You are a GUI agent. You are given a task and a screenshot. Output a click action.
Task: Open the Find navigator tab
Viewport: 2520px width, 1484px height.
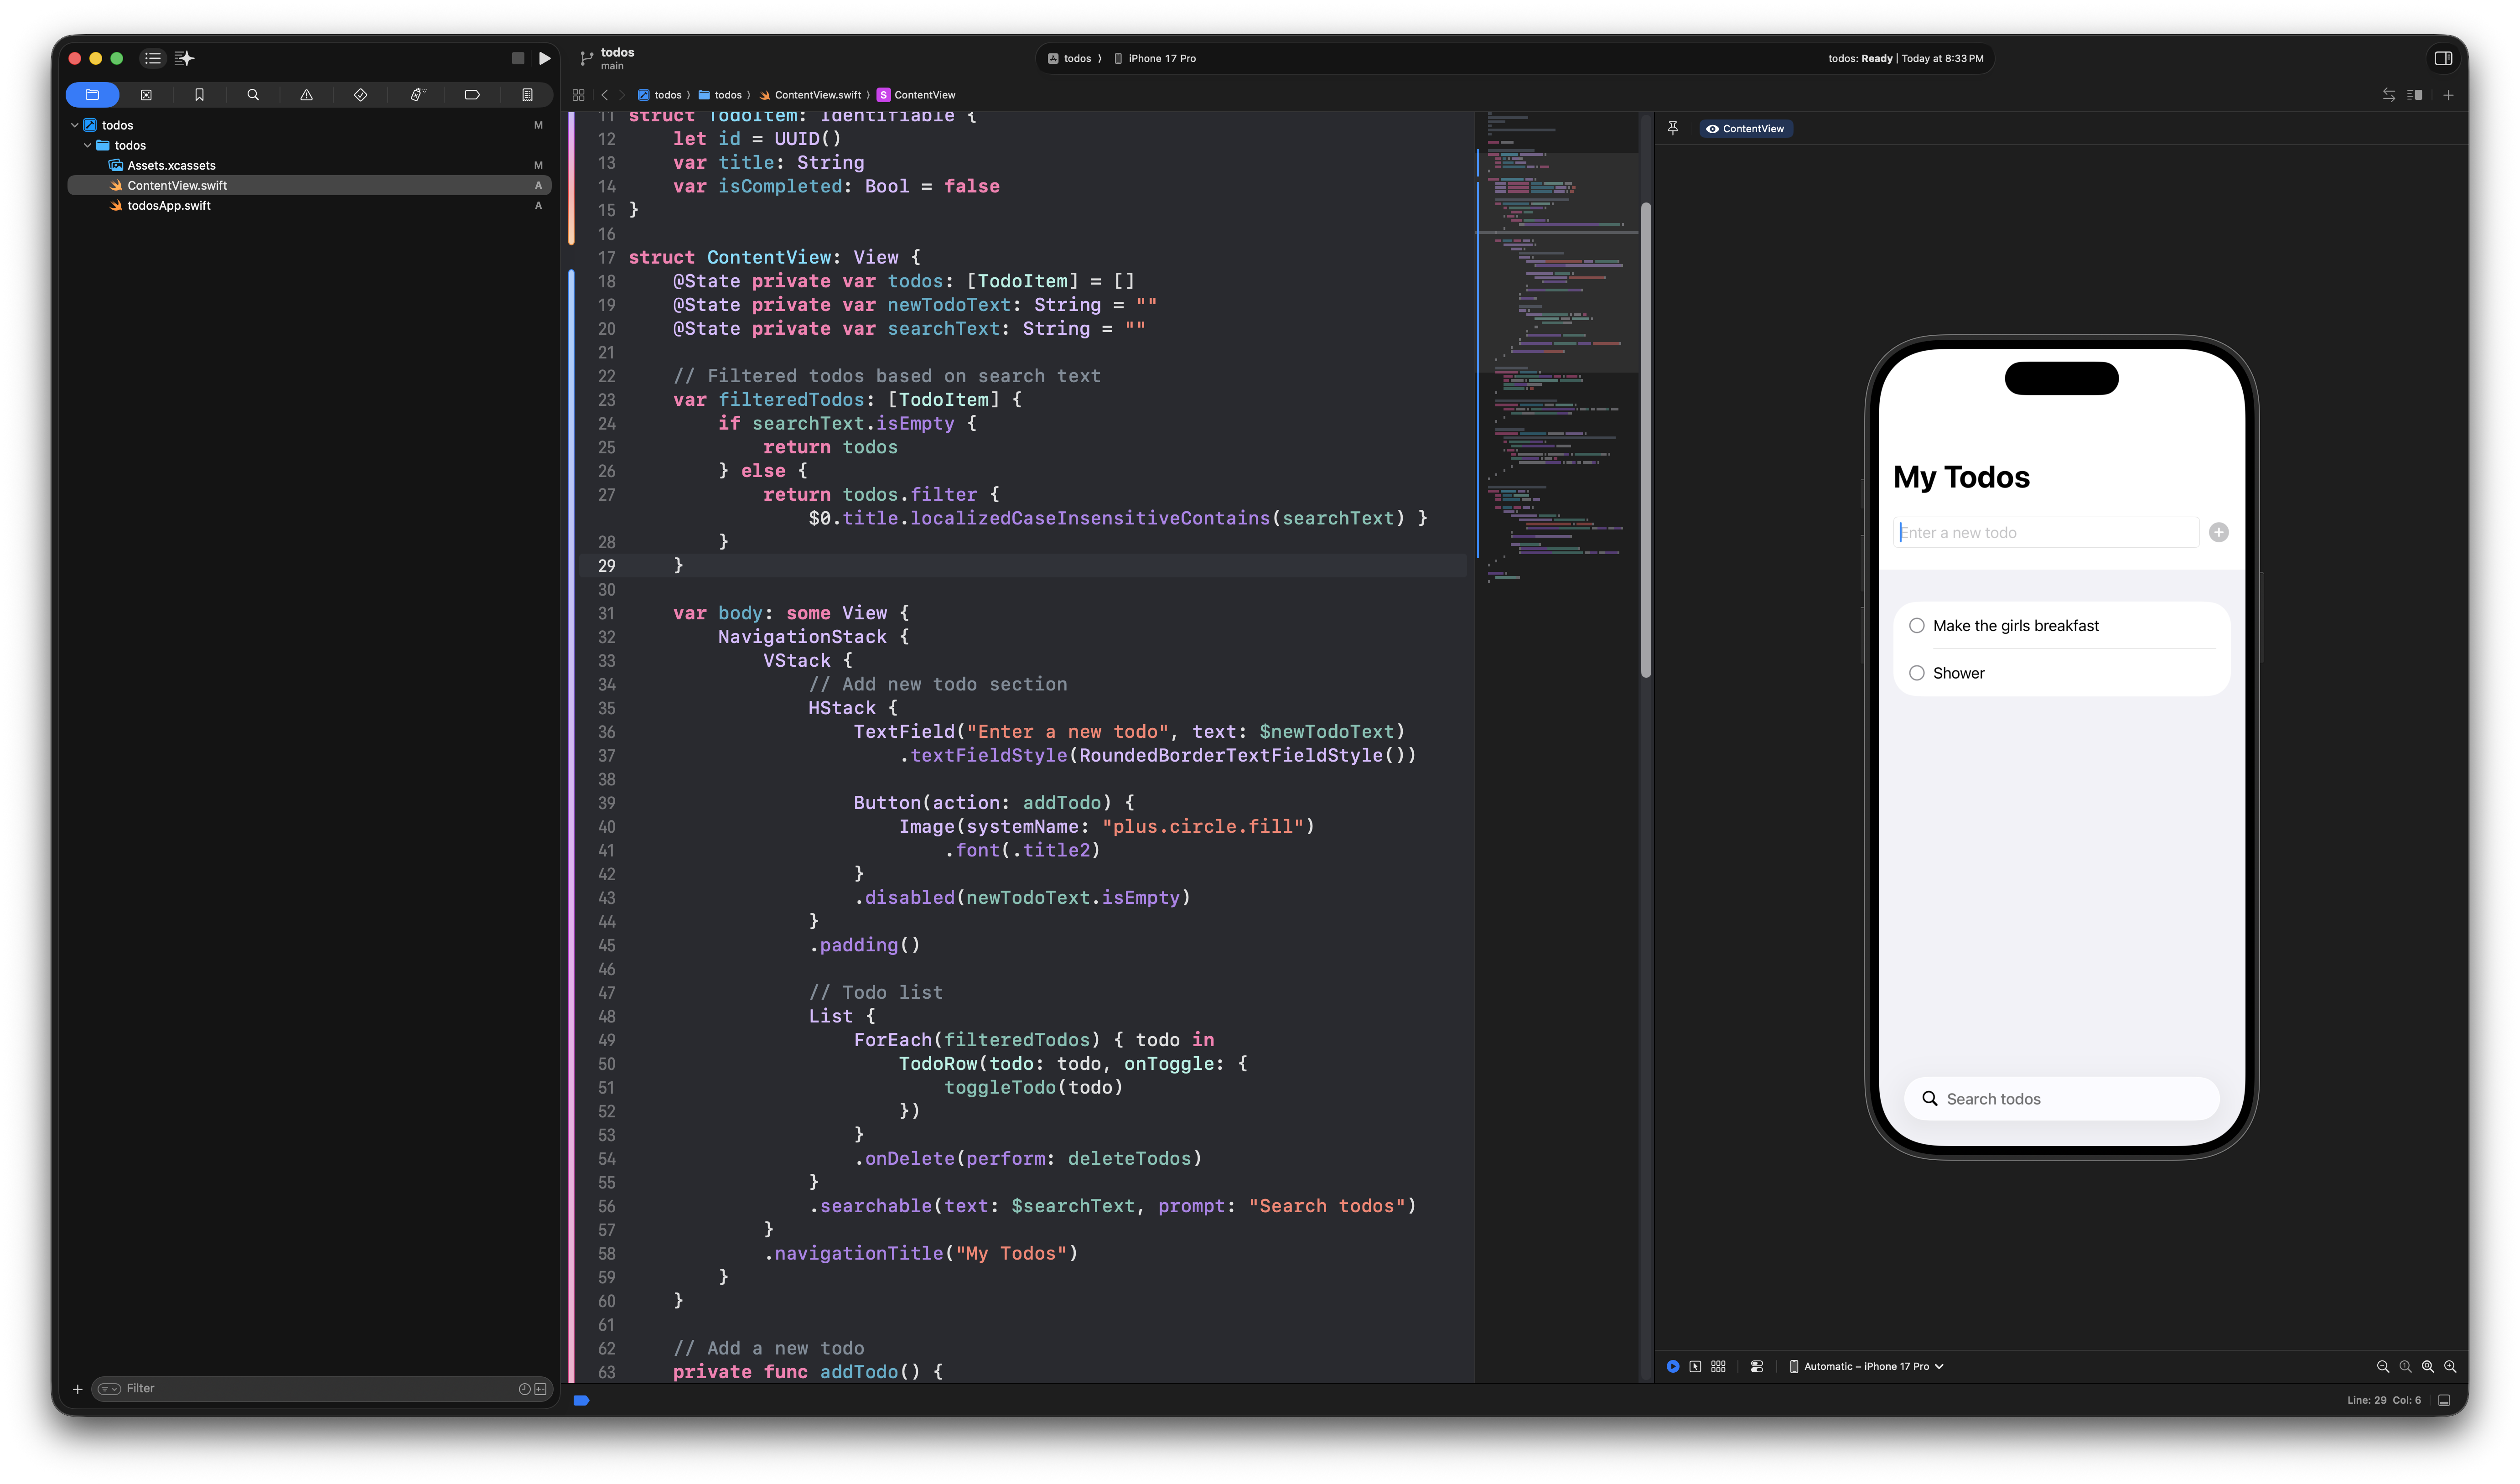[x=253, y=95]
